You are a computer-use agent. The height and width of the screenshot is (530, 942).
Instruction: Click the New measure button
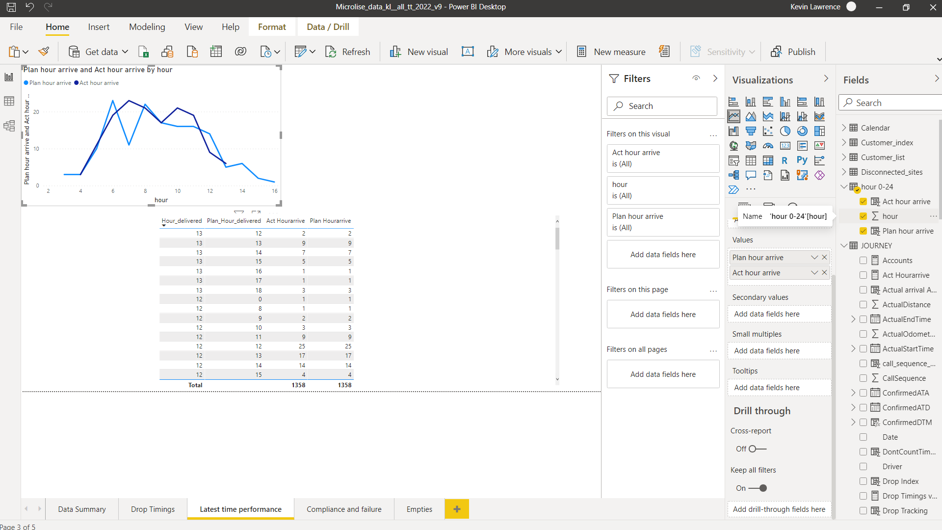611,52
